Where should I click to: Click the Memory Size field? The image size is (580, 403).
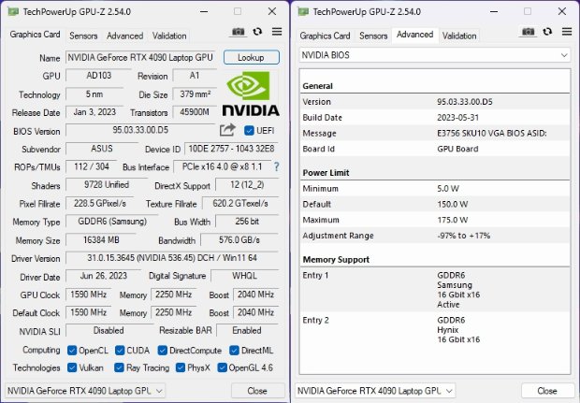coord(101,240)
